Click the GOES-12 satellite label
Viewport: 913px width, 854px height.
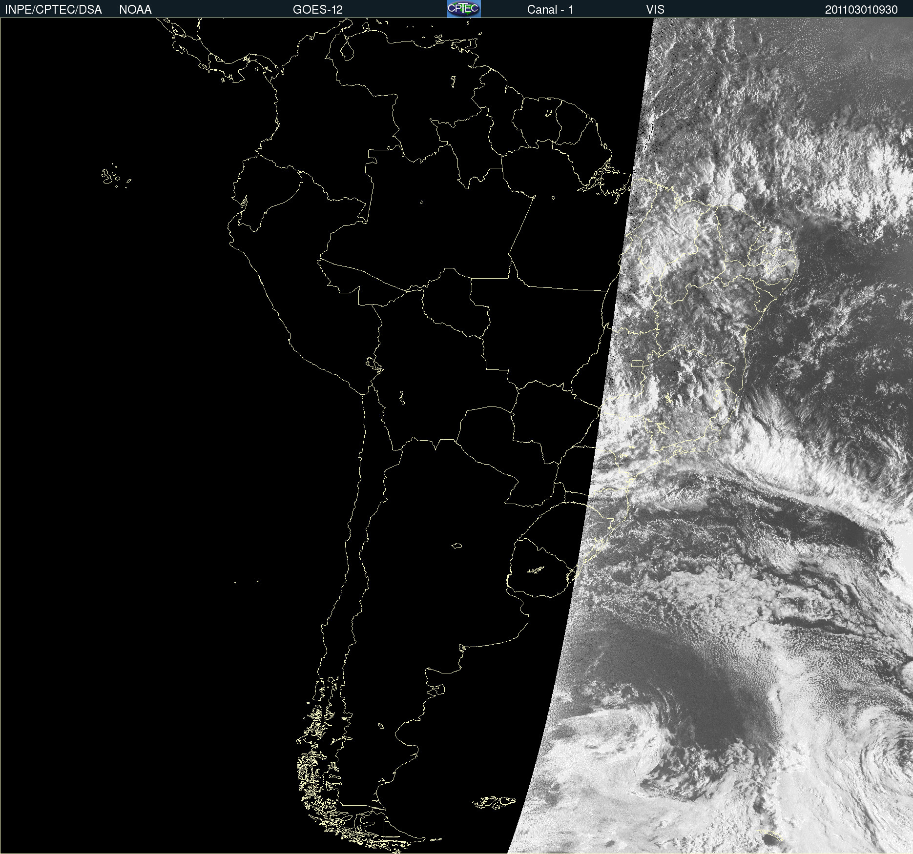coord(318,10)
